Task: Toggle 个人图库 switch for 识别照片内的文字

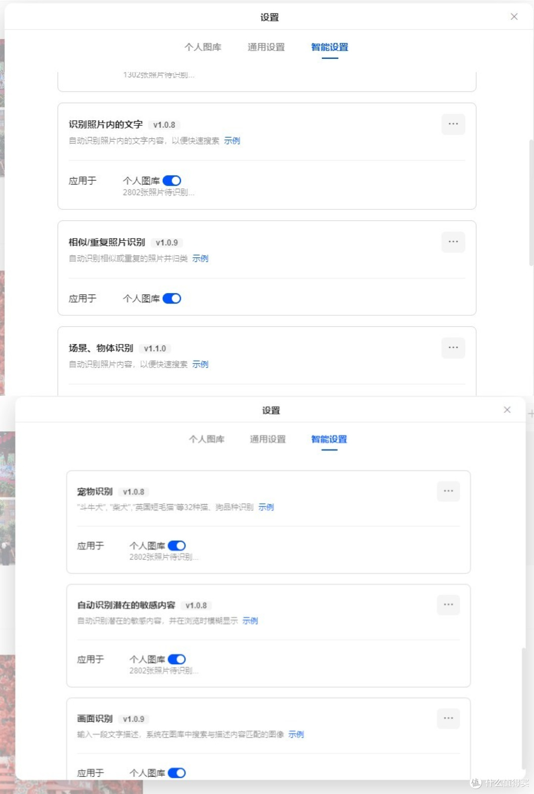Action: 172,181
